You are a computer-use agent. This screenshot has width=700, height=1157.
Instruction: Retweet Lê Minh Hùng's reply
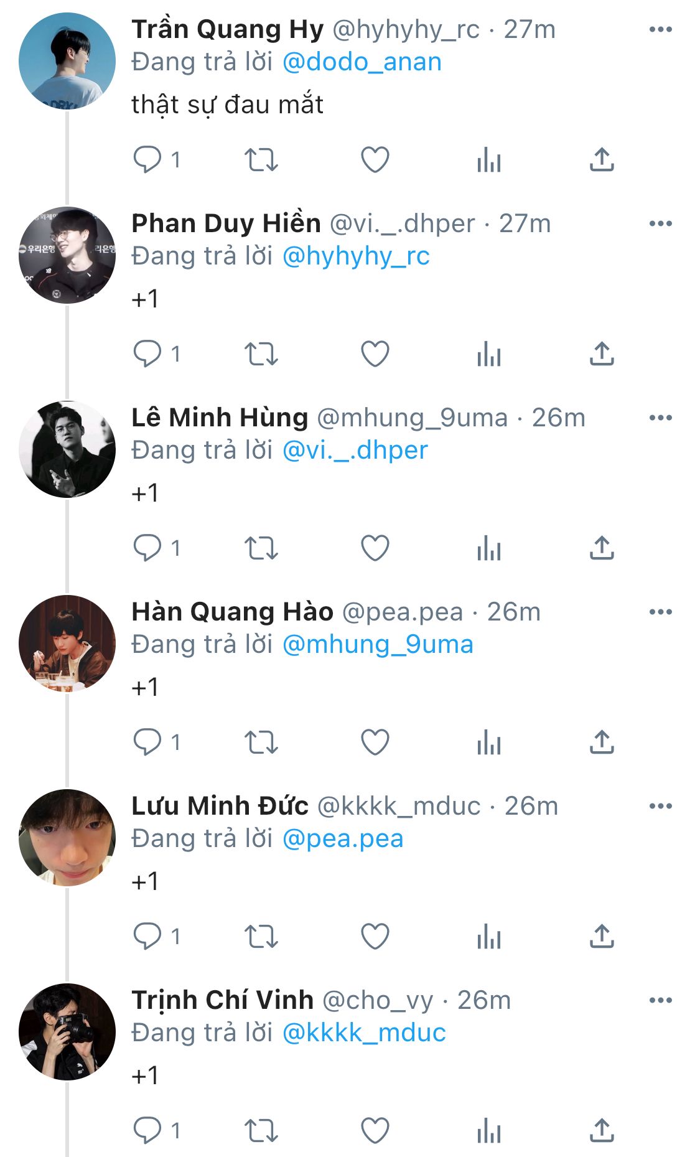[261, 548]
